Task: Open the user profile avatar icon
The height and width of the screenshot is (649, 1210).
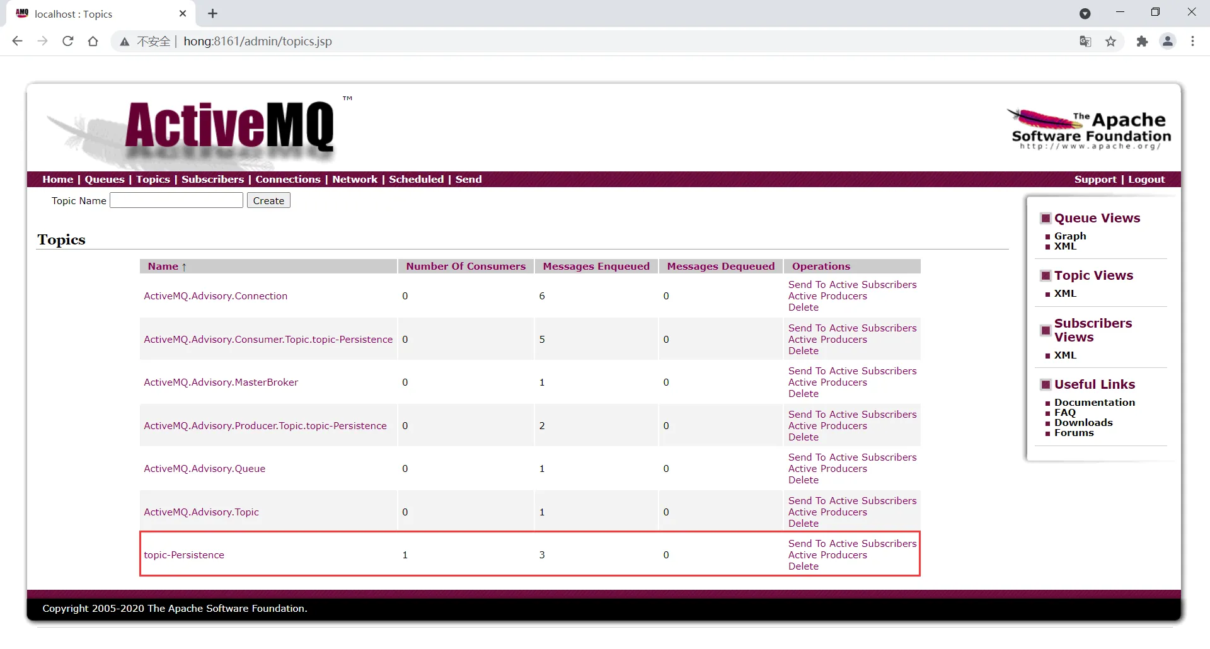Action: [1168, 42]
